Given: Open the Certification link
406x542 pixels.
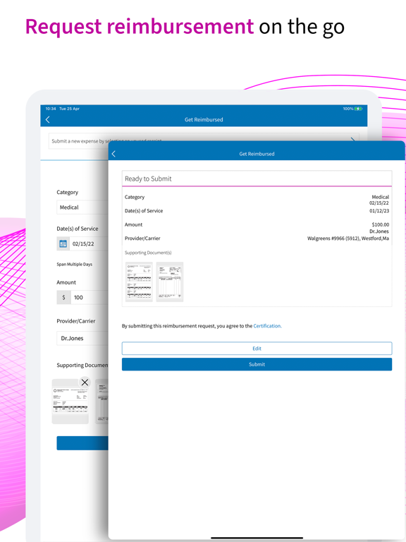Looking at the screenshot, I should 268,326.
